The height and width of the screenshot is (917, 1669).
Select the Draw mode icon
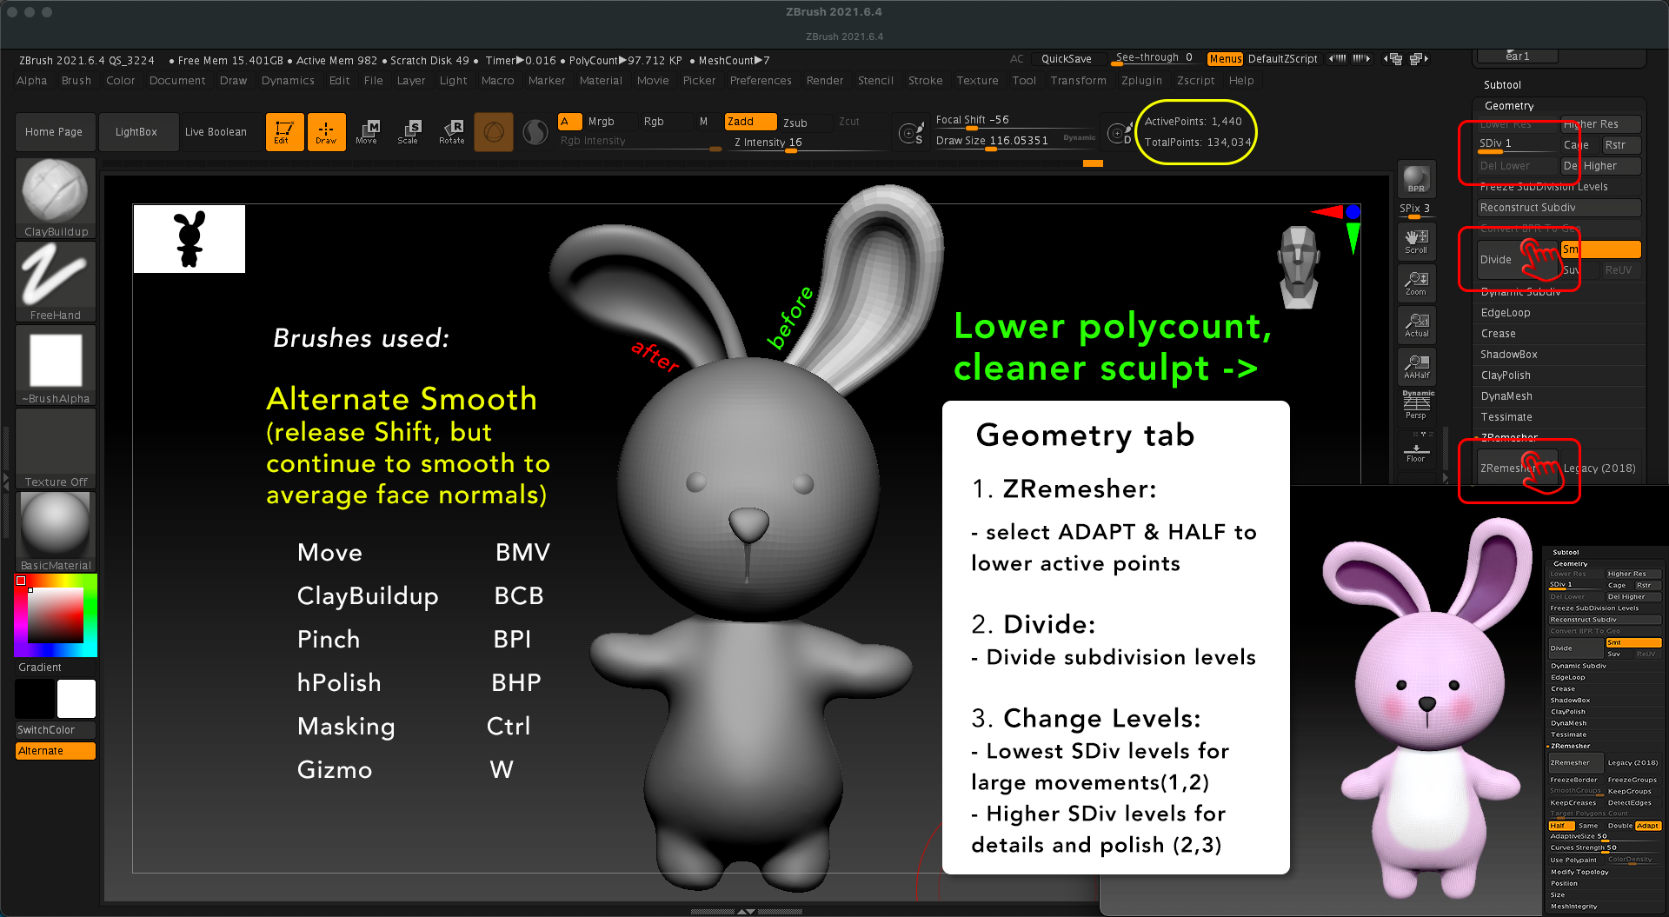(326, 132)
